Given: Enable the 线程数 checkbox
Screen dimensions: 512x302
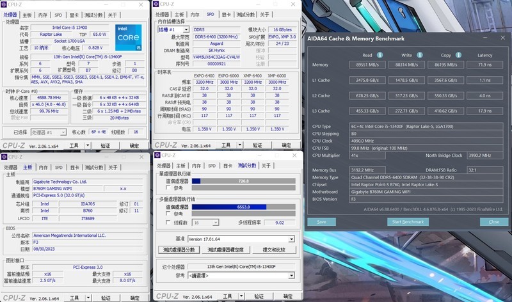Looking at the screenshot, I should [168, 222].
